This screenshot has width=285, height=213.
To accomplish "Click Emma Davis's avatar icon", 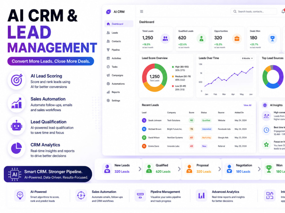I will coord(144,146).
